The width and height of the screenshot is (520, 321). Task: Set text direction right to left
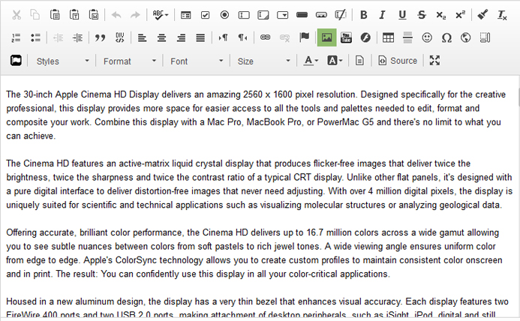click(x=242, y=37)
